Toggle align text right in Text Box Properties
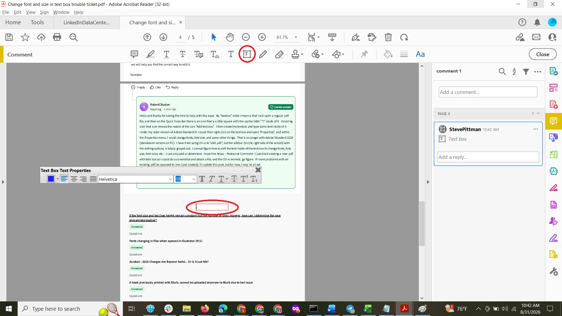This screenshot has width=562, height=316. coord(83,179)
